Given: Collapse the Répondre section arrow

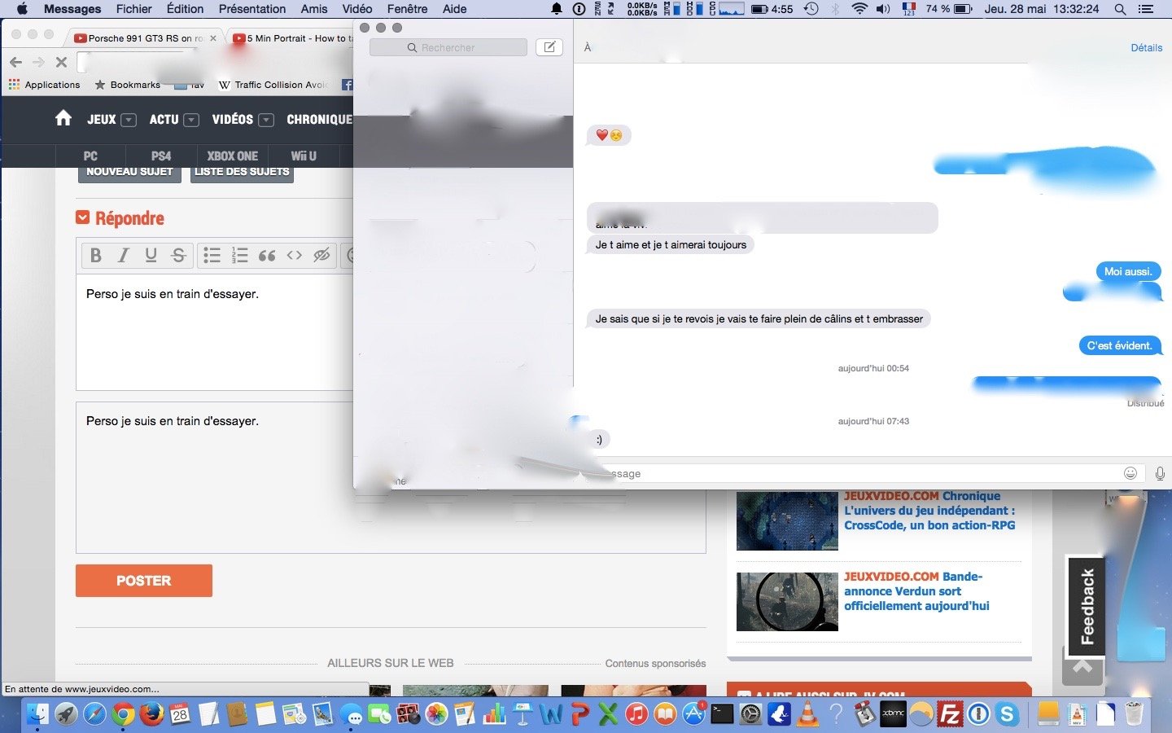Looking at the screenshot, I should pos(82,217).
